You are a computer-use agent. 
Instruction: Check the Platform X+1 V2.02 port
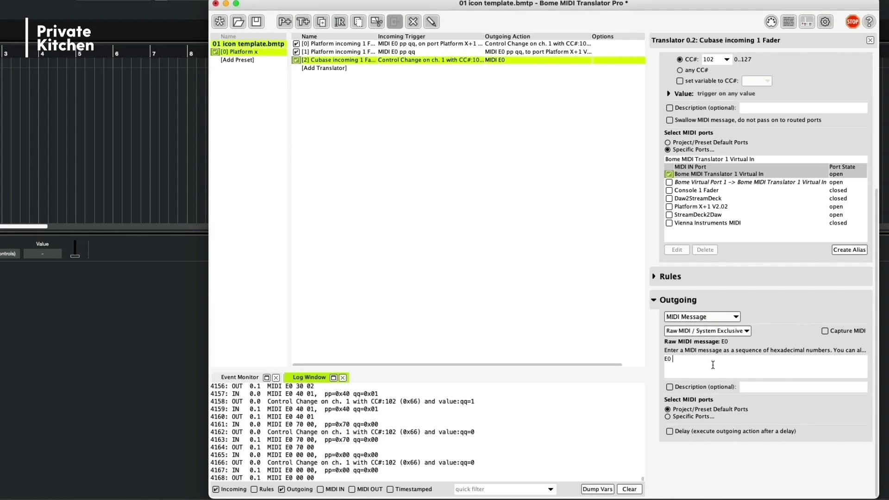(x=669, y=207)
